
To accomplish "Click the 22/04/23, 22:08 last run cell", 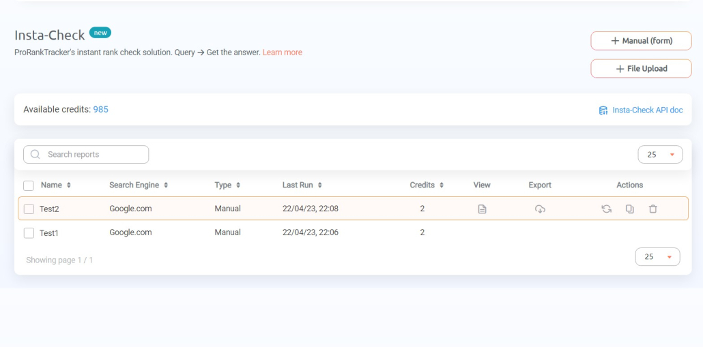I will point(311,208).
